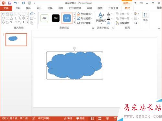162x121 pixels.
Task: Click the Redo/Repeat arrow icon
Action: (x=23, y=3)
